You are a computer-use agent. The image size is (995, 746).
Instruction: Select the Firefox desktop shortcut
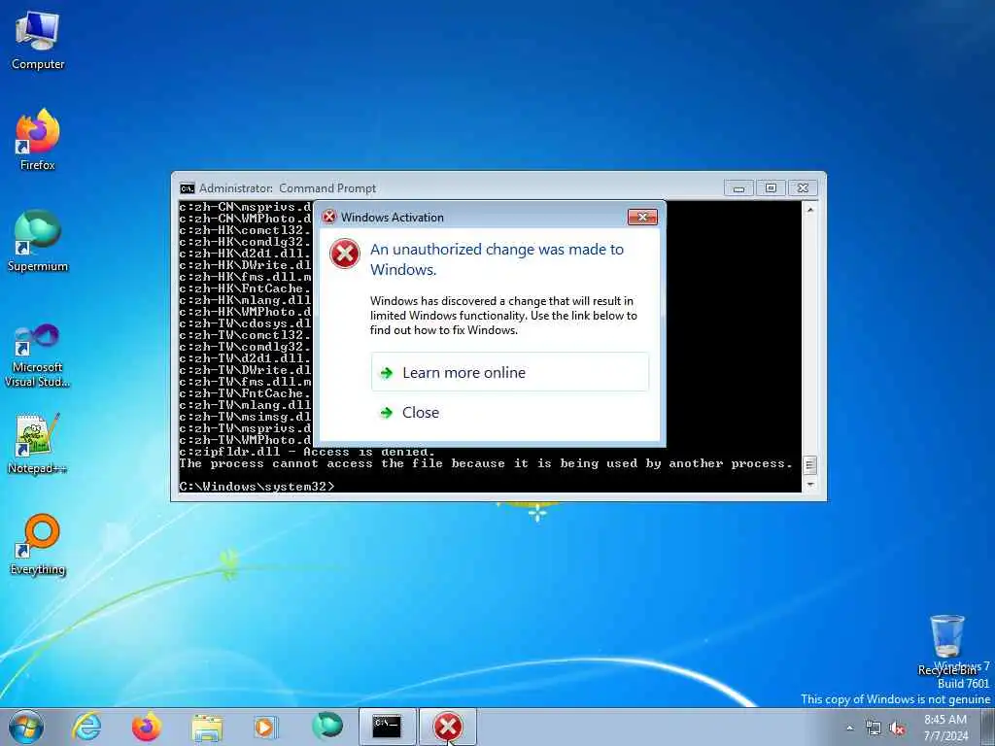click(38, 140)
